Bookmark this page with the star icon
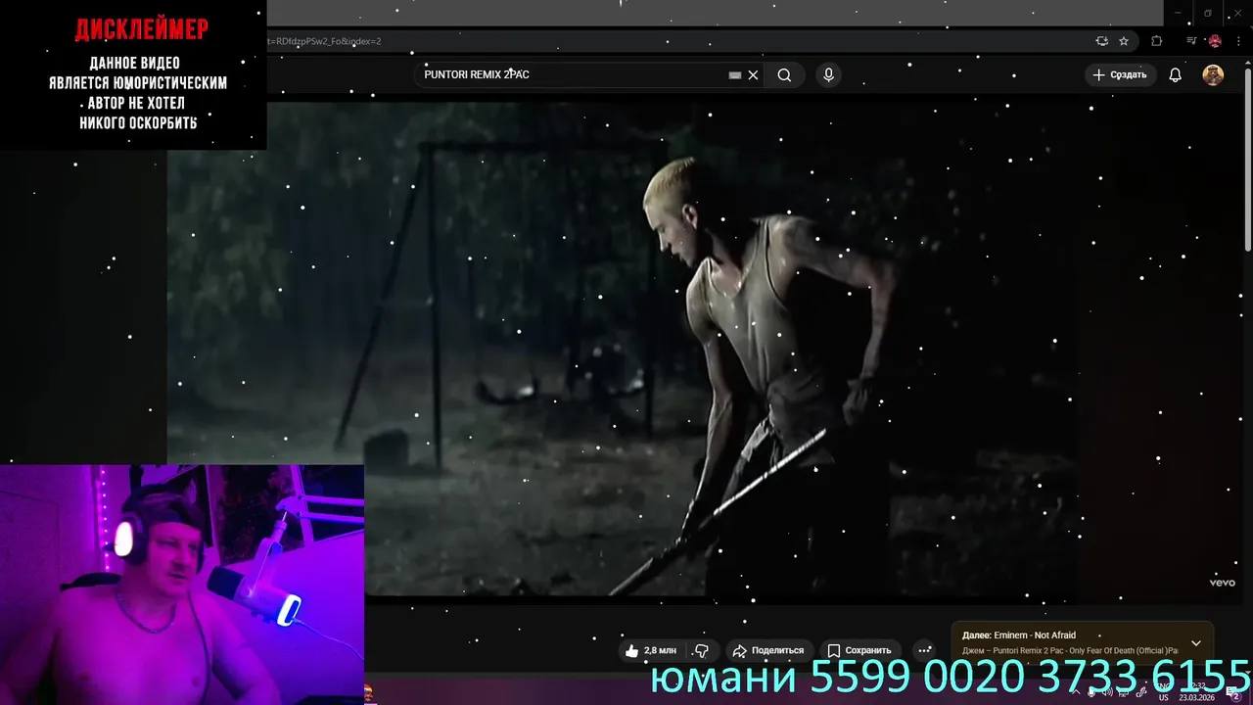 pyautogui.click(x=1124, y=41)
